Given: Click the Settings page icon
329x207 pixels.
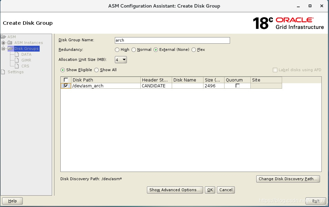Looking at the screenshot, I should [3, 72].
